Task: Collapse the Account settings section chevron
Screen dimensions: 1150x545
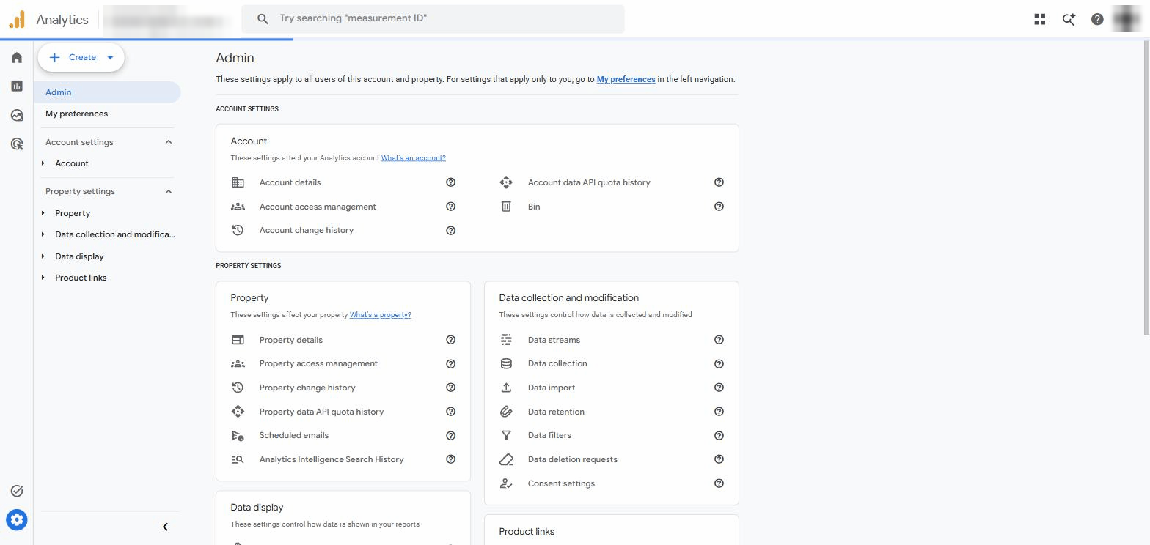Action: point(169,142)
